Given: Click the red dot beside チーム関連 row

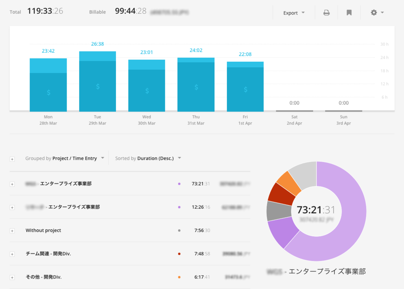Looking at the screenshot, I should 180,254.
